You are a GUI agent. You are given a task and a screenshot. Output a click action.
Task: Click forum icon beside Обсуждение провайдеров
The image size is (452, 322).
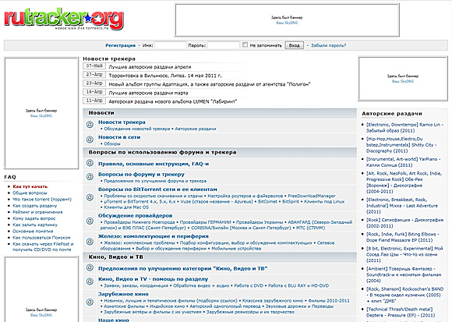90,221
